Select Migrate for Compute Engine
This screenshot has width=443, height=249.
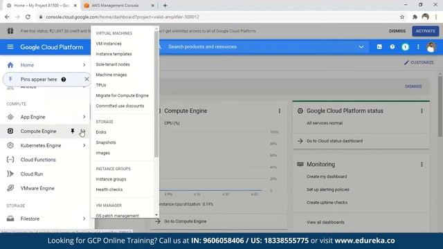pos(123,95)
